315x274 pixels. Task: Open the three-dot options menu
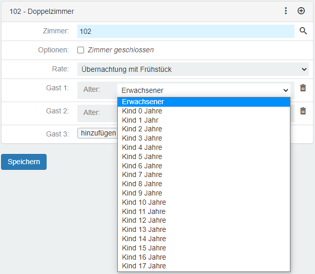[x=286, y=11]
